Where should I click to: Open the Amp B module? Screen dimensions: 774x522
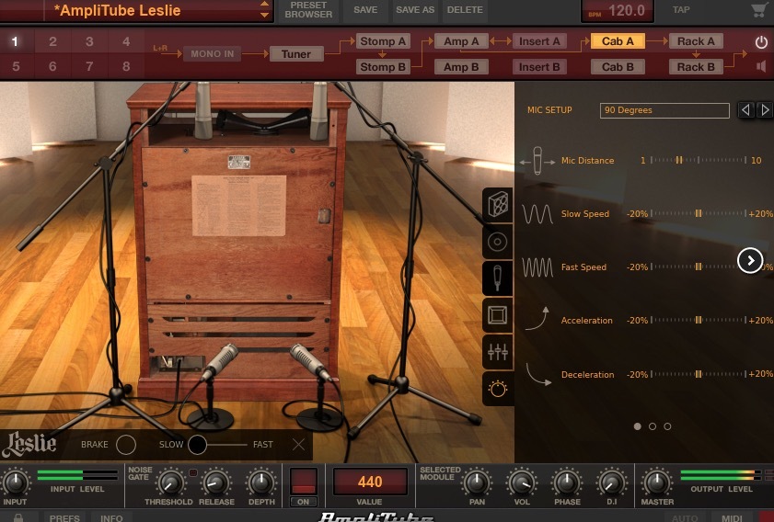pos(461,66)
